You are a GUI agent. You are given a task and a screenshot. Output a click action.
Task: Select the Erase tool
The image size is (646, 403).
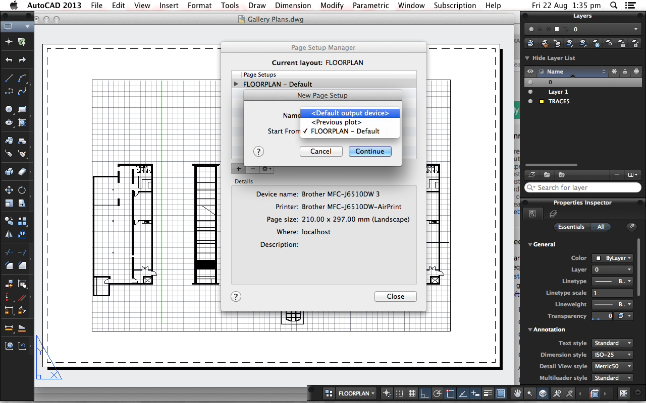click(x=22, y=172)
